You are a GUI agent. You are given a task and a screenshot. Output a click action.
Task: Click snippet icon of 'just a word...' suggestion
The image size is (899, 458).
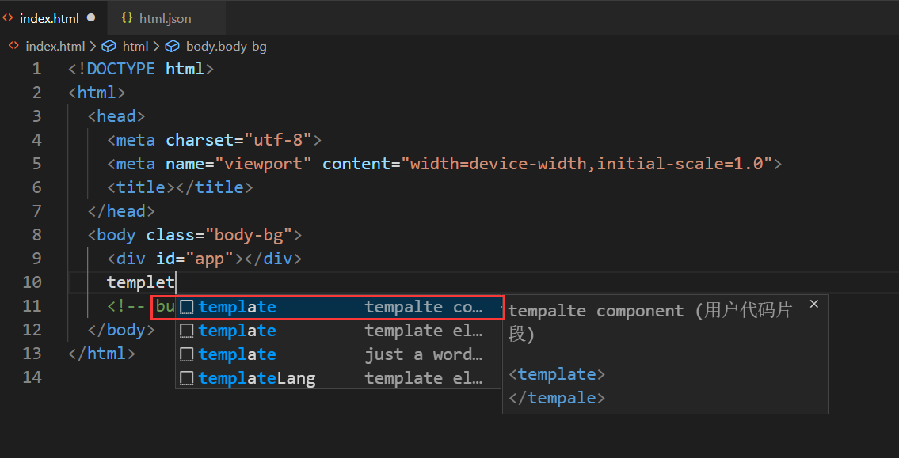(x=186, y=355)
